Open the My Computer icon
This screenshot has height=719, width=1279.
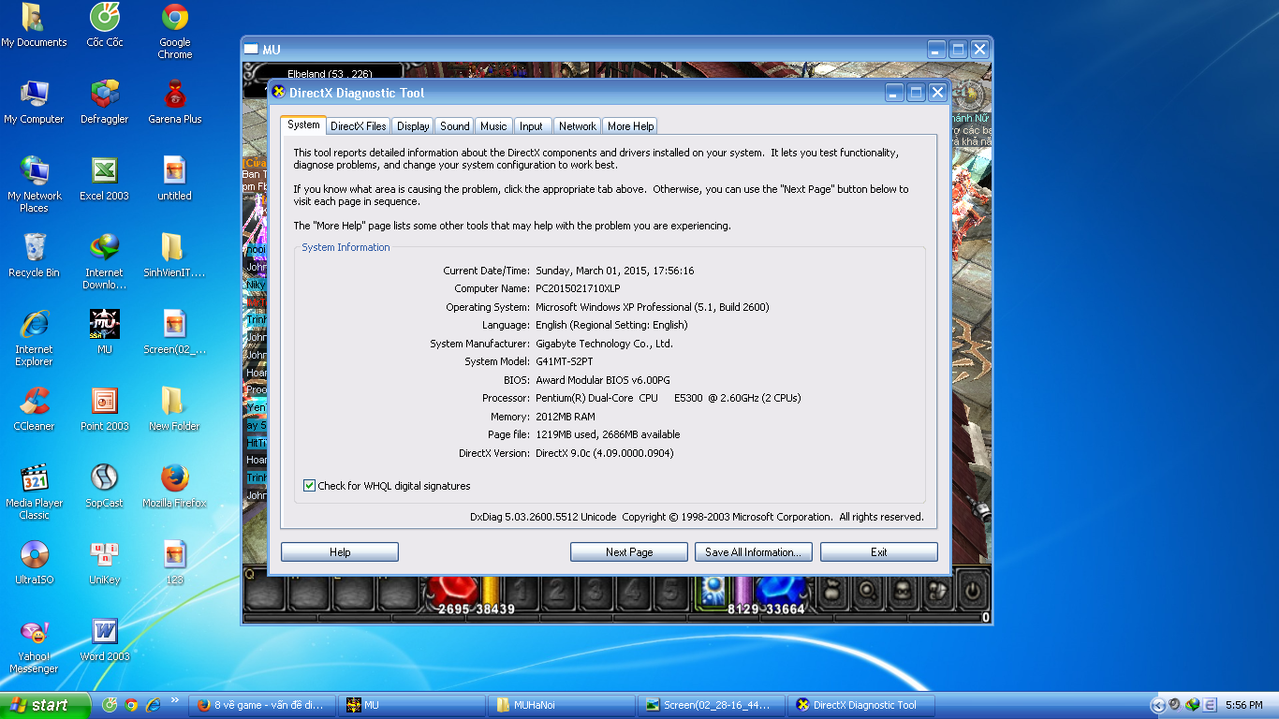pyautogui.click(x=34, y=102)
